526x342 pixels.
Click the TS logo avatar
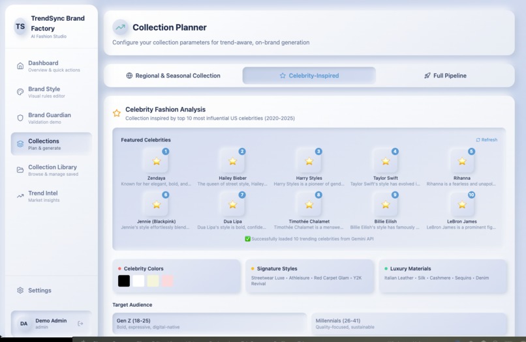tap(20, 27)
